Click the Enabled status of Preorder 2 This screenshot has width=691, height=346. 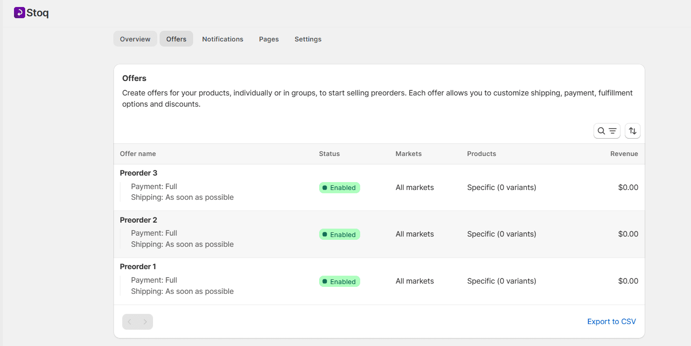point(339,235)
